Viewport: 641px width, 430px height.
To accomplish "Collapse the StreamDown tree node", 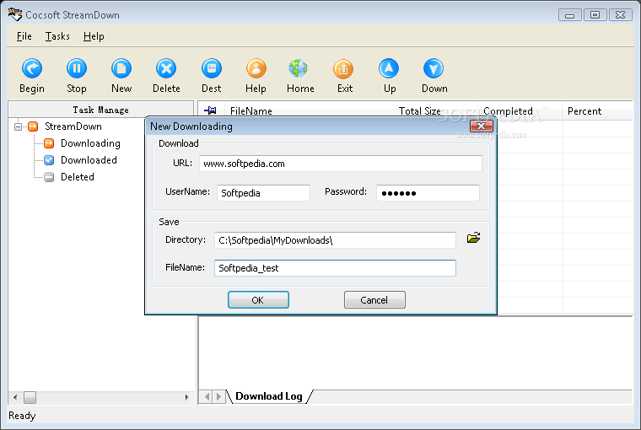I will pyautogui.click(x=18, y=126).
